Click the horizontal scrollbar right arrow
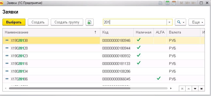Image resolution: width=211 pixels, height=96 pixels. (x=171, y=88)
